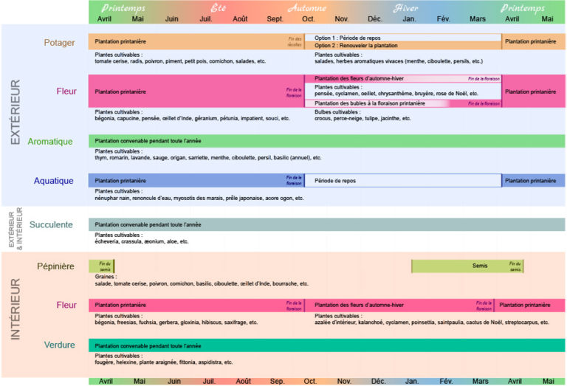Select the Verdure category label
This screenshot has width=567, height=386.
point(60,345)
